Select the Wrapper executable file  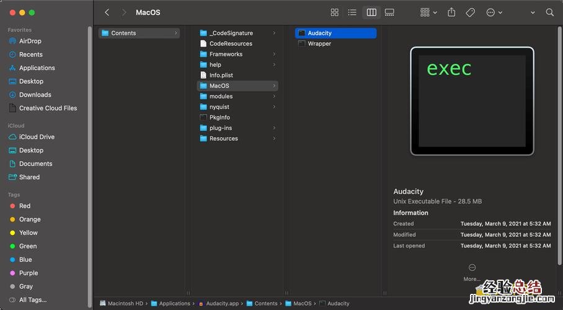pos(319,43)
